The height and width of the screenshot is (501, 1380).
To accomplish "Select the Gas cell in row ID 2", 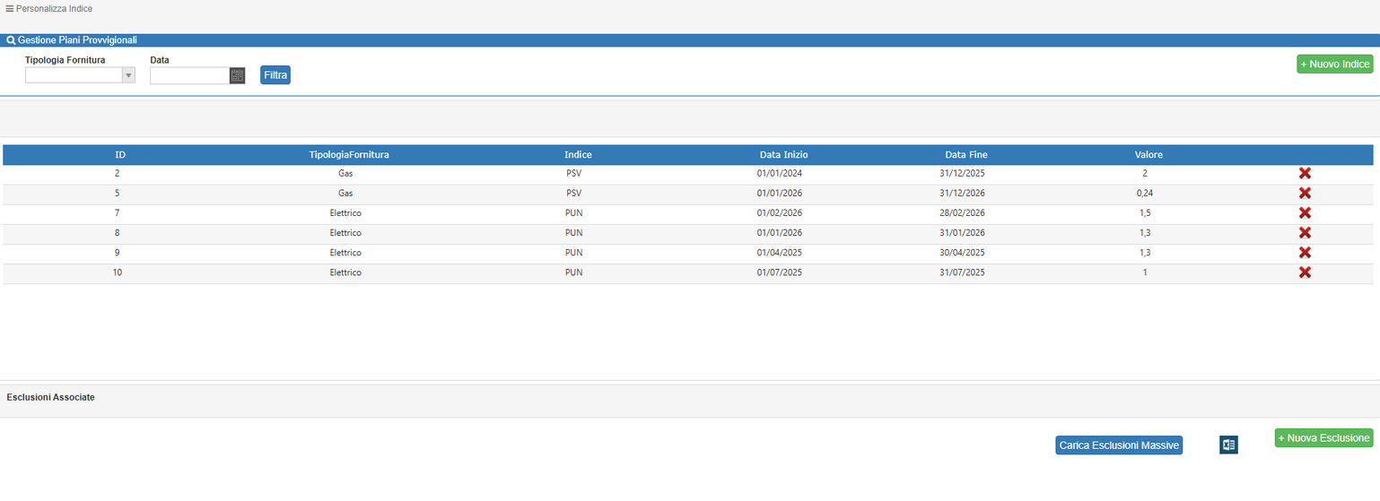I will (345, 174).
